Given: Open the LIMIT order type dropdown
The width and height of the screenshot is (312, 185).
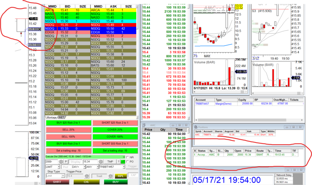Looking at the screenshot, I should 59,167.
